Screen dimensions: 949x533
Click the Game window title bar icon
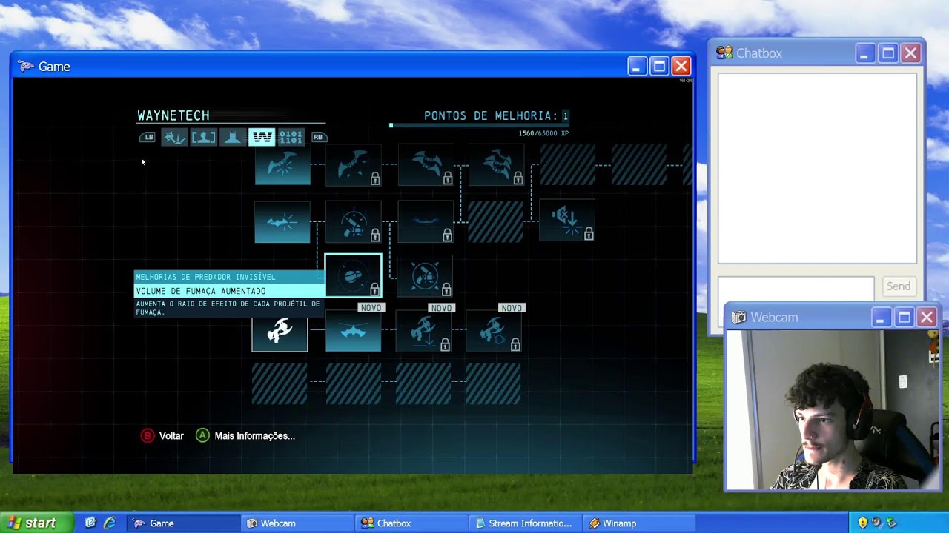tap(27, 67)
